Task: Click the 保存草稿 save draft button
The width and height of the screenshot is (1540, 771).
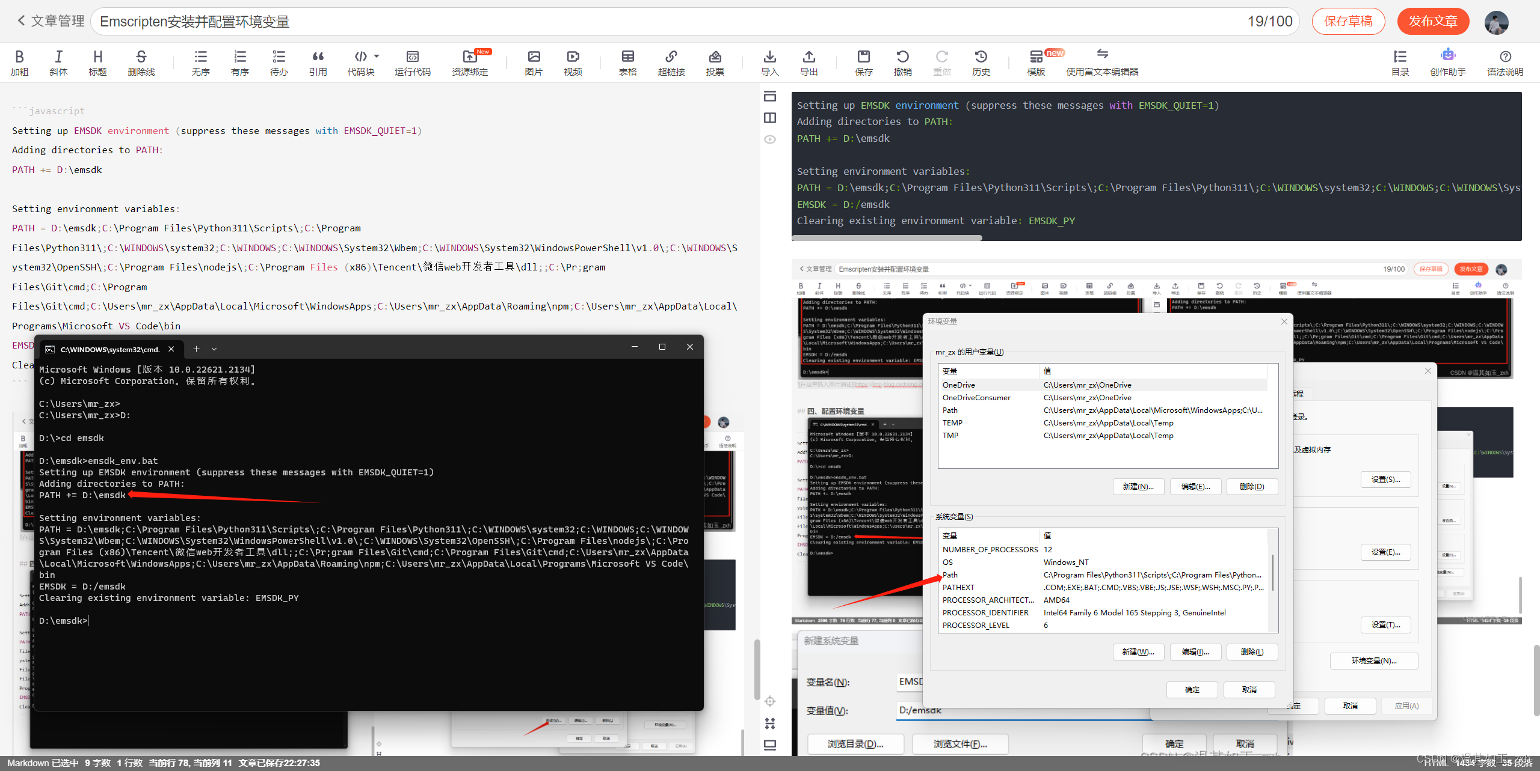Action: click(1348, 21)
